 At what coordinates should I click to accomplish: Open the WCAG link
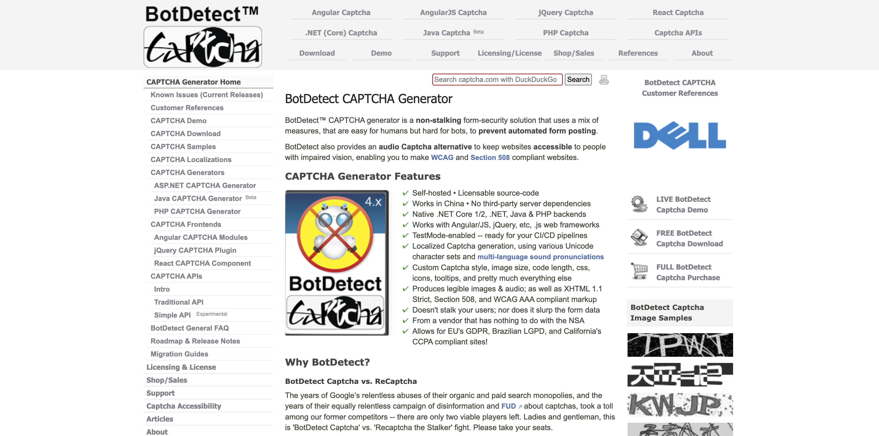[442, 157]
